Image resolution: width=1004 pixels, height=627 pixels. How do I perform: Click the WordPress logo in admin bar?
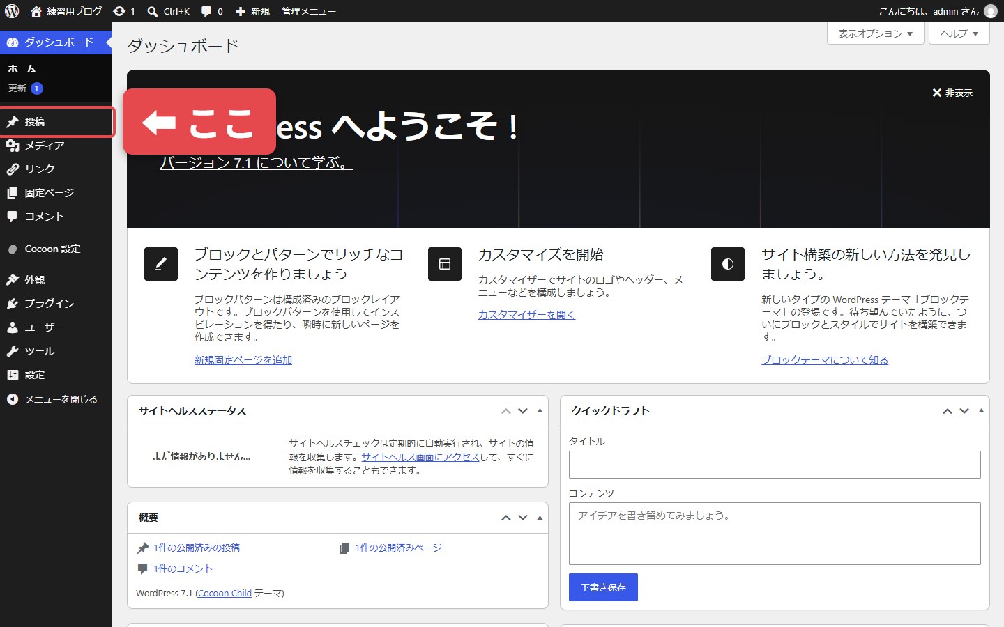(x=12, y=11)
